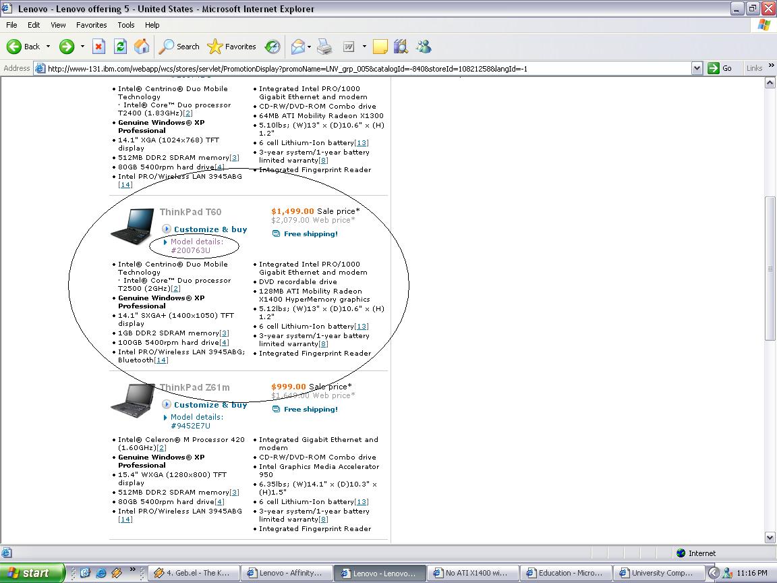Click the vertical scrollbar up arrow

(770, 83)
